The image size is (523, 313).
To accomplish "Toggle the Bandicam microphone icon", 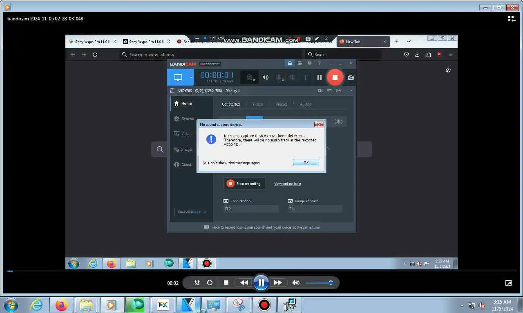I will [279, 77].
